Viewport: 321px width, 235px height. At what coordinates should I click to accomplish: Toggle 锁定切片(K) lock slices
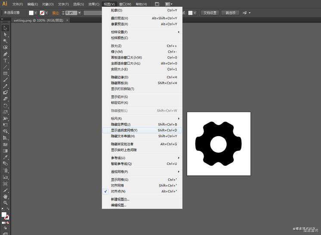(142, 103)
